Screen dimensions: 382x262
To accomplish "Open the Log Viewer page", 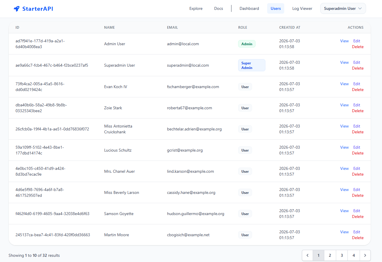I will click(x=302, y=8).
